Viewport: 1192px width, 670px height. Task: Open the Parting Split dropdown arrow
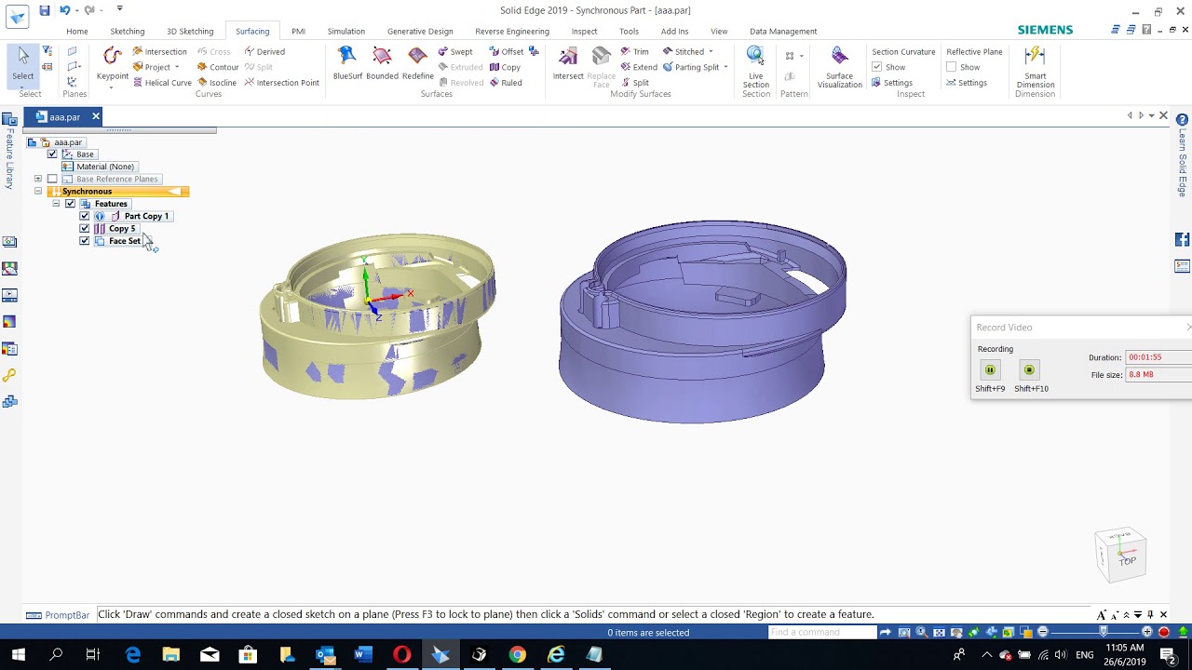[725, 67]
